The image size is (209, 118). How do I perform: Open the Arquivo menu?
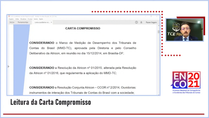(11, 19)
